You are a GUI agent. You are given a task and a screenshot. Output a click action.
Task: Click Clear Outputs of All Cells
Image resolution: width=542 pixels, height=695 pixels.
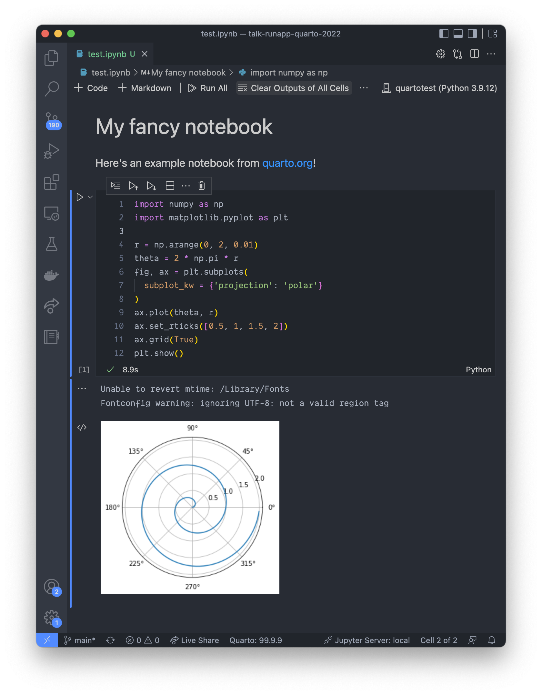pyautogui.click(x=294, y=88)
